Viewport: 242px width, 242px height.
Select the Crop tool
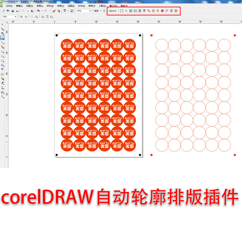(x=2, y=33)
